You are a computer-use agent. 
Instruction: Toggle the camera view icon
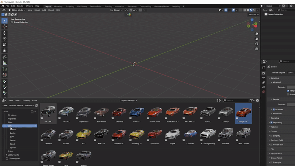pos(257,44)
